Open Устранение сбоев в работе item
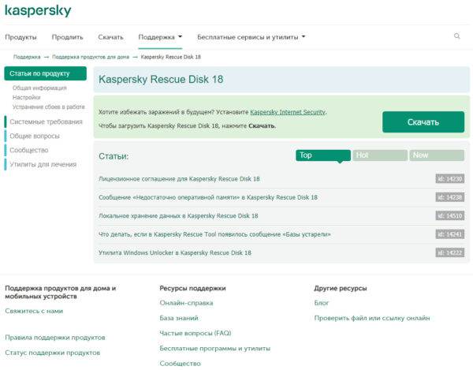This screenshot has width=473, height=370. [x=49, y=107]
